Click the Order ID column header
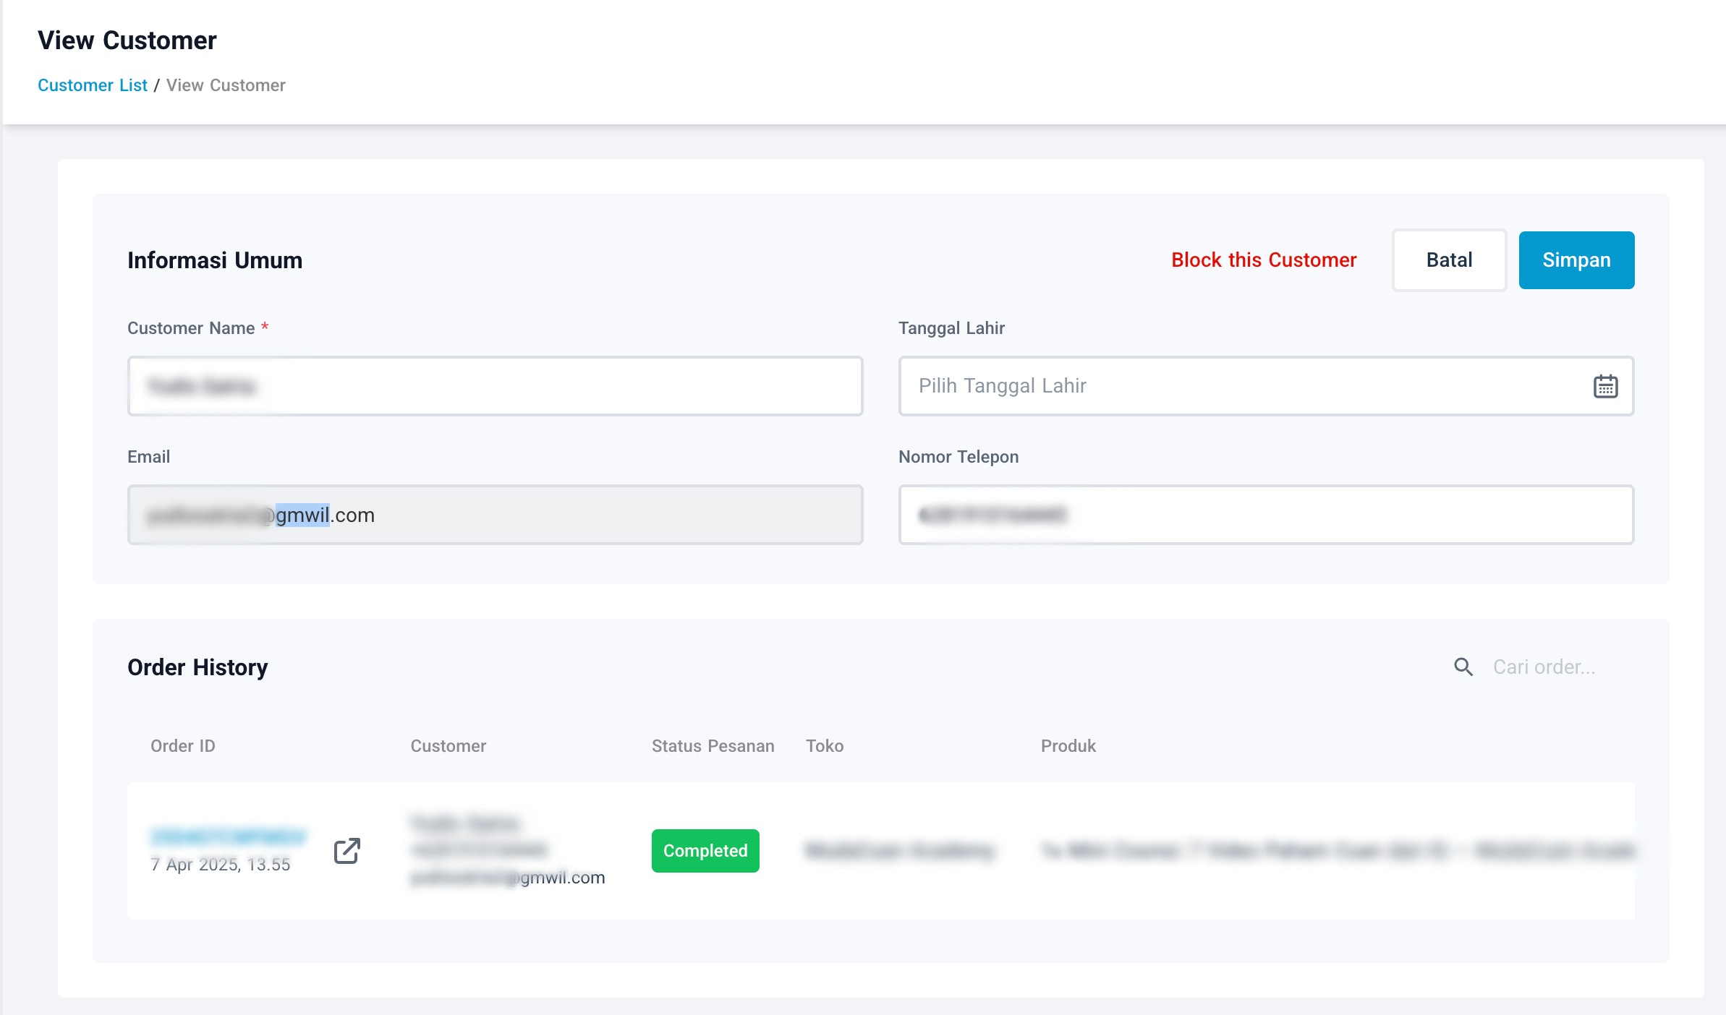Screen dimensions: 1726x1015 [x=183, y=746]
